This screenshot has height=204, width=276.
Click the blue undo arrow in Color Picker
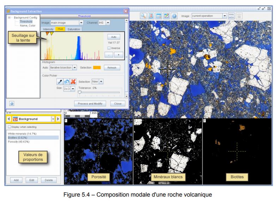coord(67,82)
